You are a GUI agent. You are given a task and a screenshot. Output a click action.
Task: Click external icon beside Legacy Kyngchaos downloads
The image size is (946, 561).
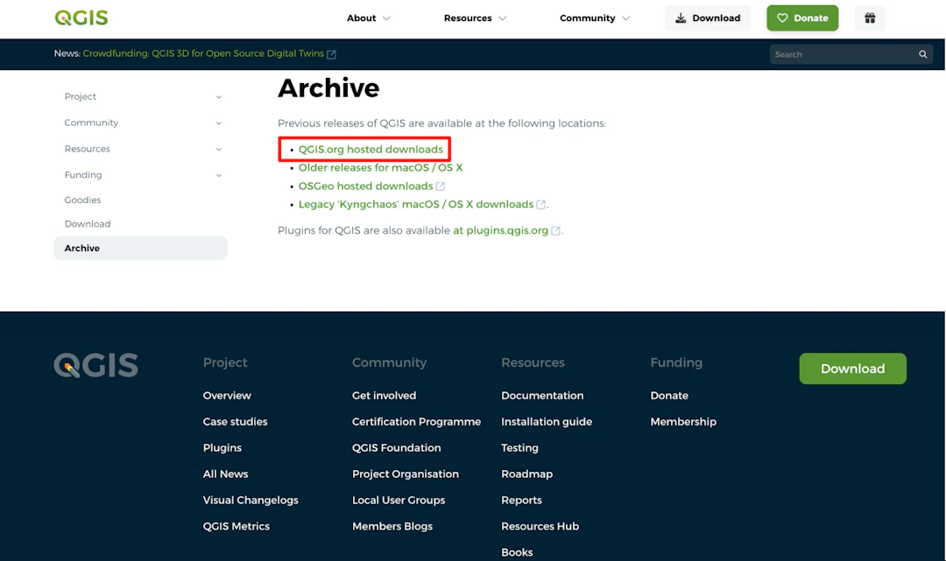[x=541, y=205]
